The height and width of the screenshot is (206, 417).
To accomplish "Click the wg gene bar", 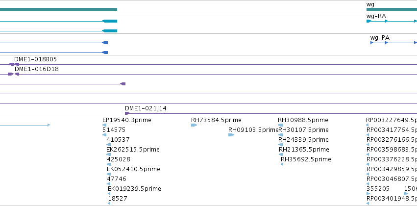I will pyautogui.click(x=392, y=9).
